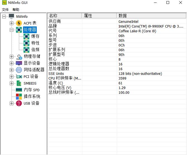Click the 100.00 bus clock value
This screenshot has width=187, height=155.
[124, 93]
